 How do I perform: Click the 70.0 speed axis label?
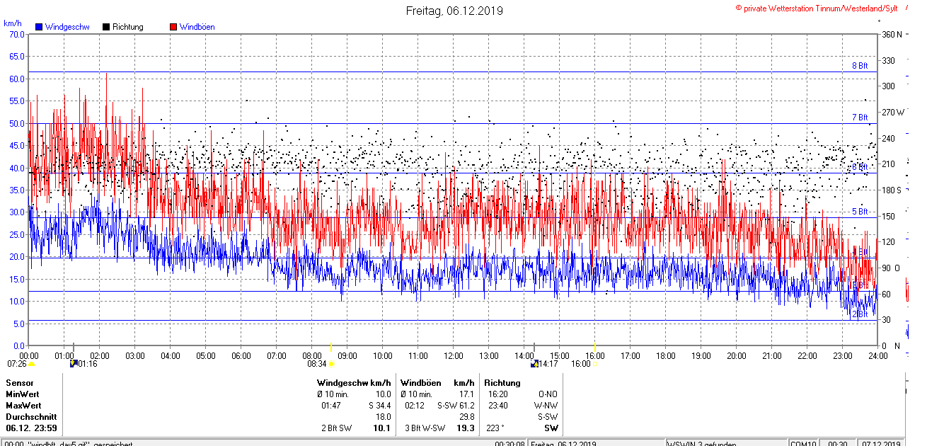pyautogui.click(x=17, y=34)
